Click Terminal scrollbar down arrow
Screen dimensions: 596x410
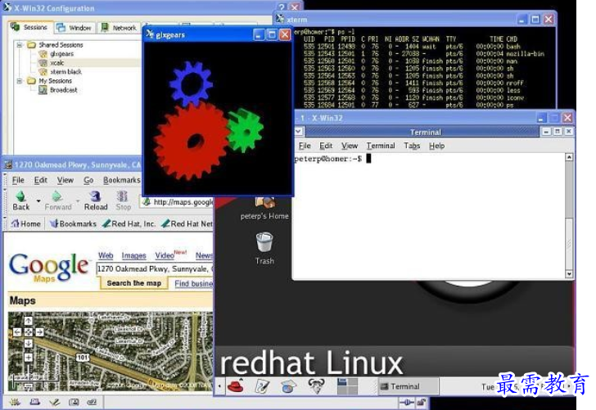point(569,273)
